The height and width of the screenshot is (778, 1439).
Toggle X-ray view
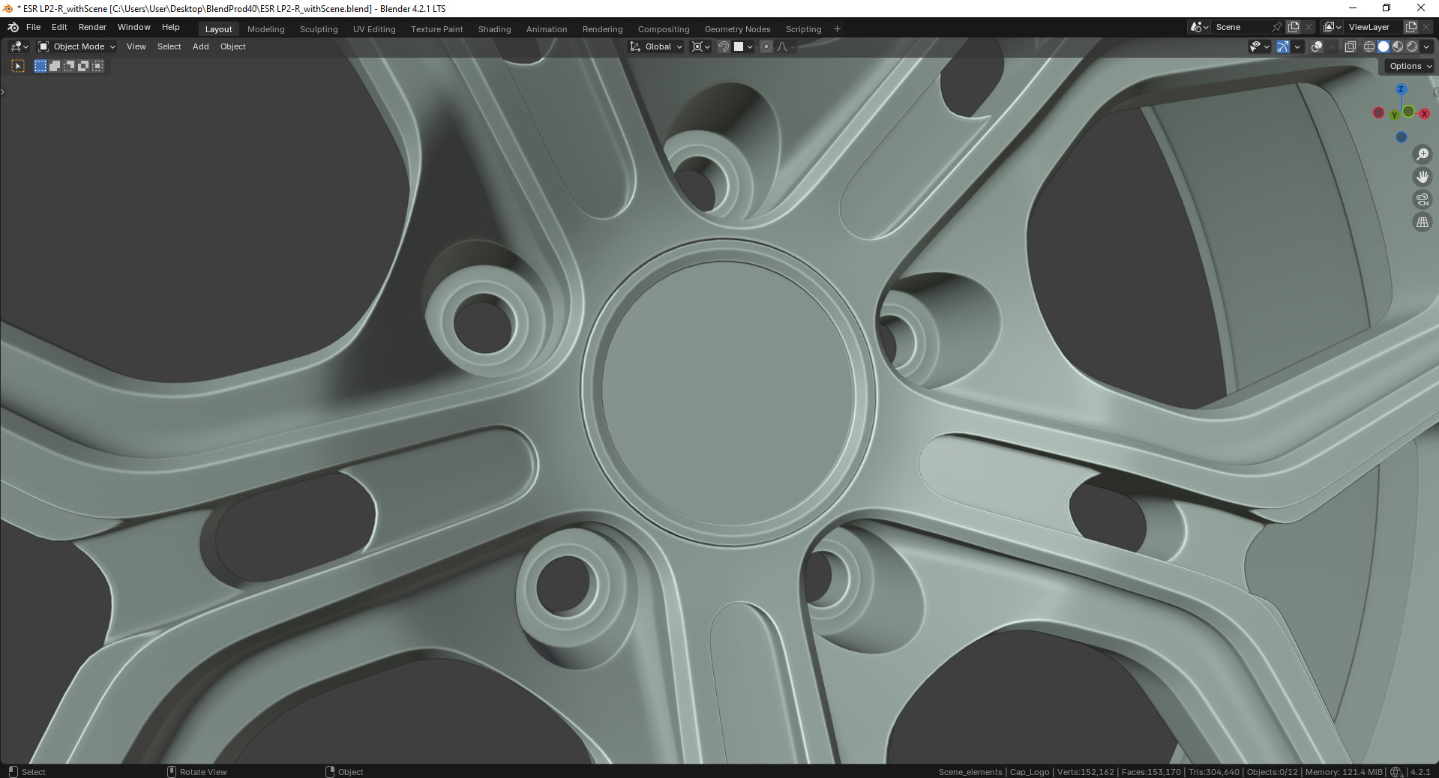1351,46
